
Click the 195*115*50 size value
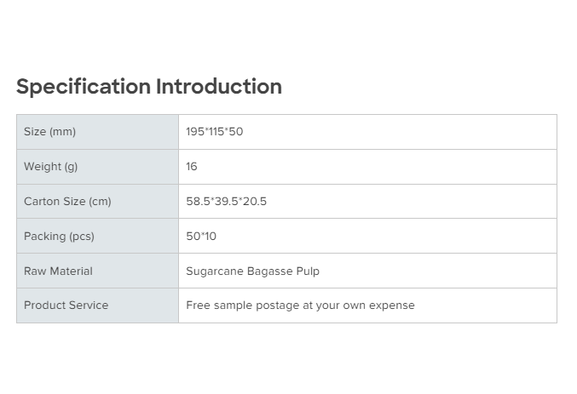point(214,132)
